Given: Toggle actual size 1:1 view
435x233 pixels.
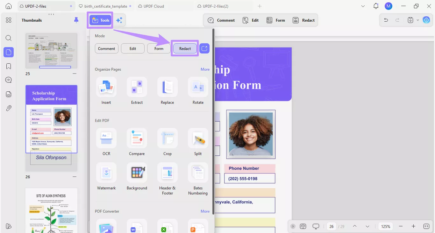Looking at the screenshot, I should [x=426, y=226].
